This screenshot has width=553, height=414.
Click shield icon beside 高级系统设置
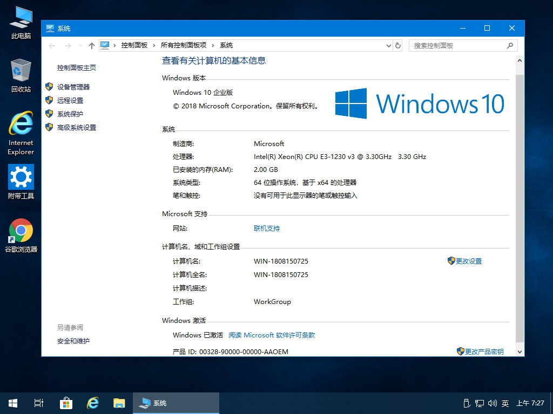pos(49,127)
